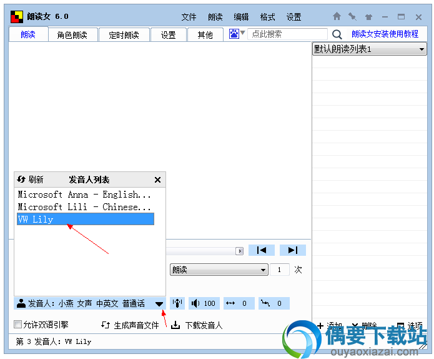The image size is (434, 359).
Task: Select the VW Lily voice
Action: [x=86, y=219]
